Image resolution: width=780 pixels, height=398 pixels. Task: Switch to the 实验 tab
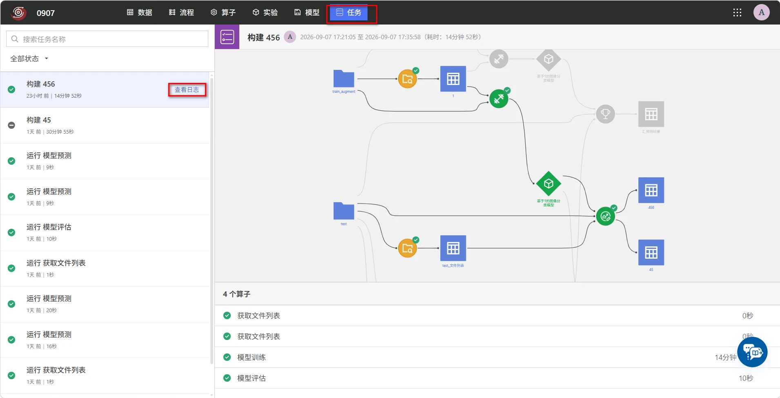click(265, 13)
